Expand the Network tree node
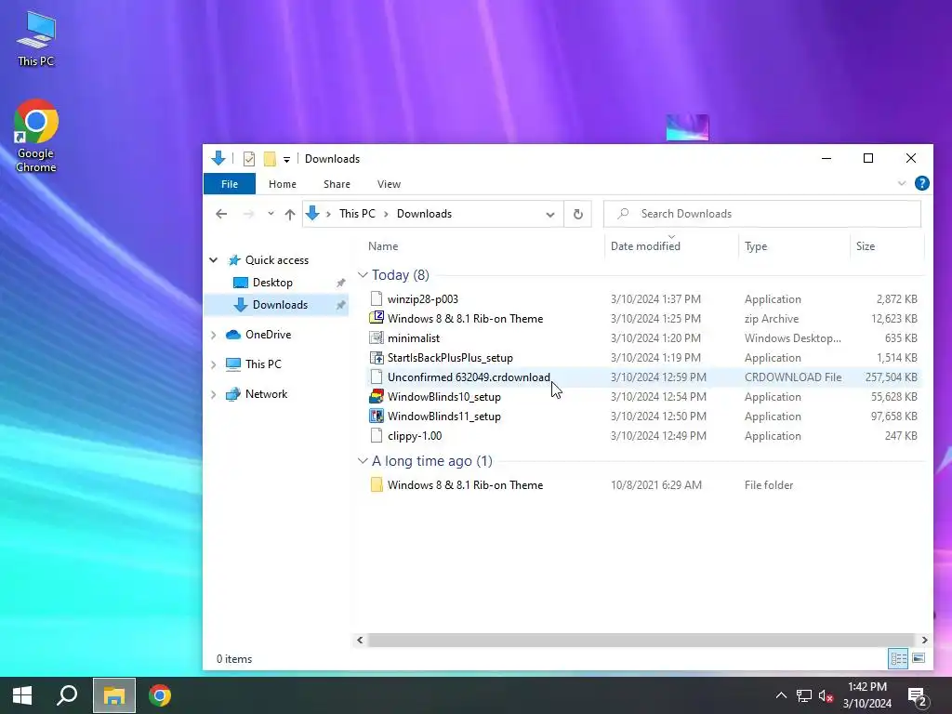Screen dimensions: 952x714 [214, 394]
